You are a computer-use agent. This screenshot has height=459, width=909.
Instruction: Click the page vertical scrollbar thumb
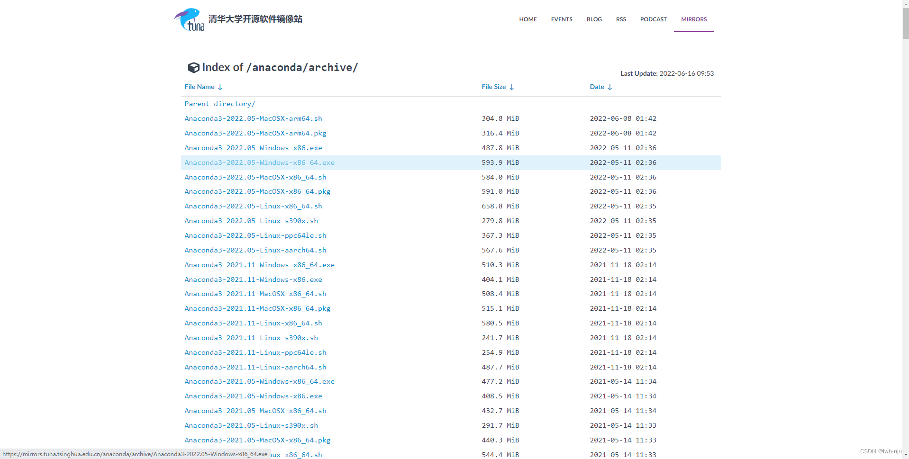click(905, 23)
